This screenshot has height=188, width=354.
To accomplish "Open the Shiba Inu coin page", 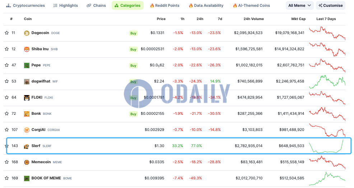I will coord(40,49).
